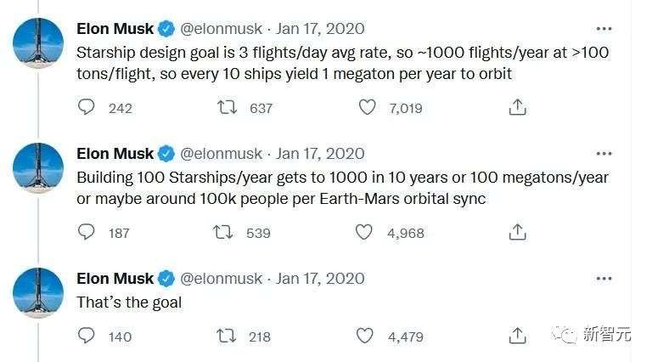Share the Building 100 Starships tweet
The height and width of the screenshot is (362, 652).
517,232
